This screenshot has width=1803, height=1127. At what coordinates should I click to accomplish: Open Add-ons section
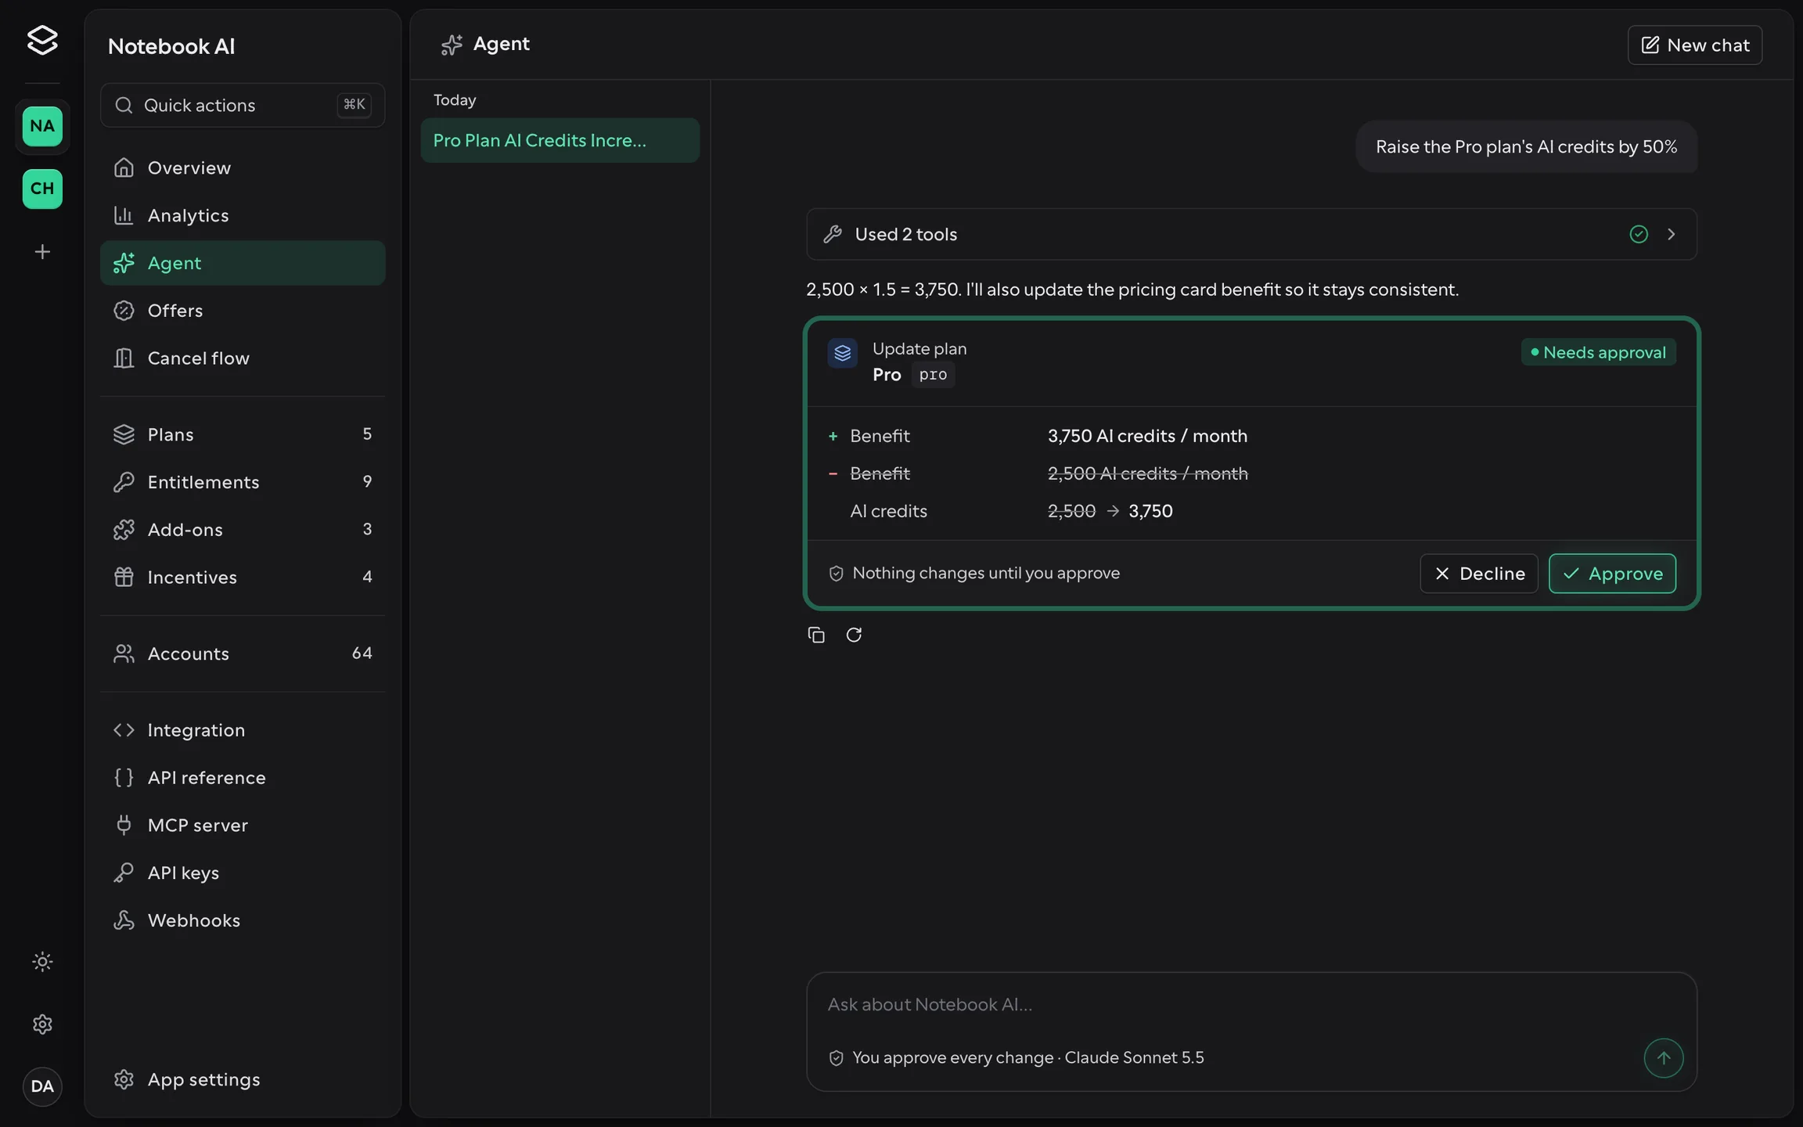pyautogui.click(x=243, y=530)
